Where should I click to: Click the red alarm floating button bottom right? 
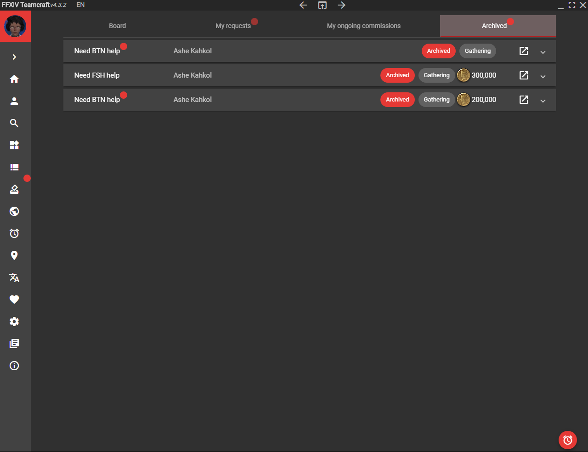[x=567, y=440]
